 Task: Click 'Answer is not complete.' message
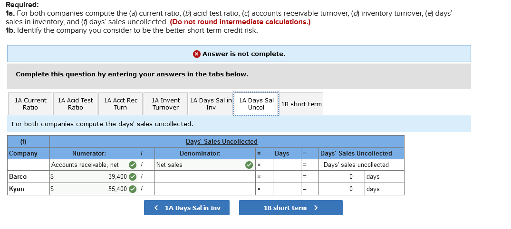tap(244, 54)
